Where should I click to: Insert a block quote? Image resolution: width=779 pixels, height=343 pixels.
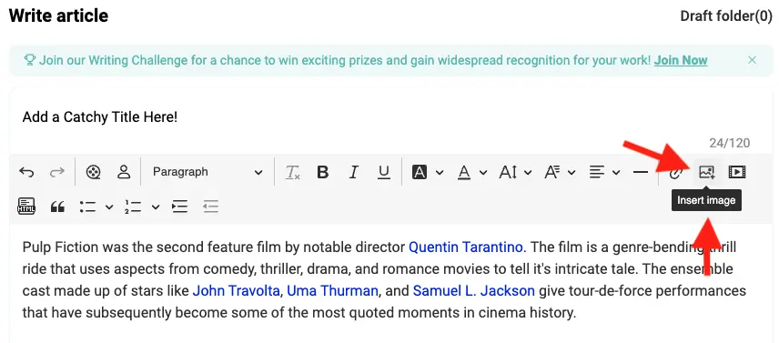pos(57,207)
